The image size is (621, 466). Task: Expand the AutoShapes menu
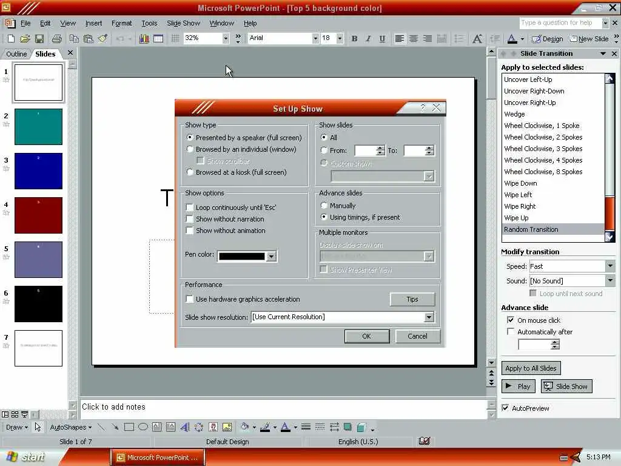coord(70,427)
